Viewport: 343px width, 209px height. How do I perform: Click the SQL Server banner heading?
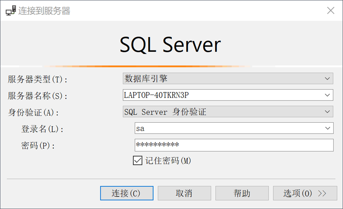pos(170,45)
